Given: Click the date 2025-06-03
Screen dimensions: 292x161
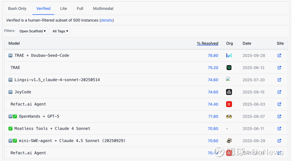Looking at the screenshot, I should click(254, 104).
